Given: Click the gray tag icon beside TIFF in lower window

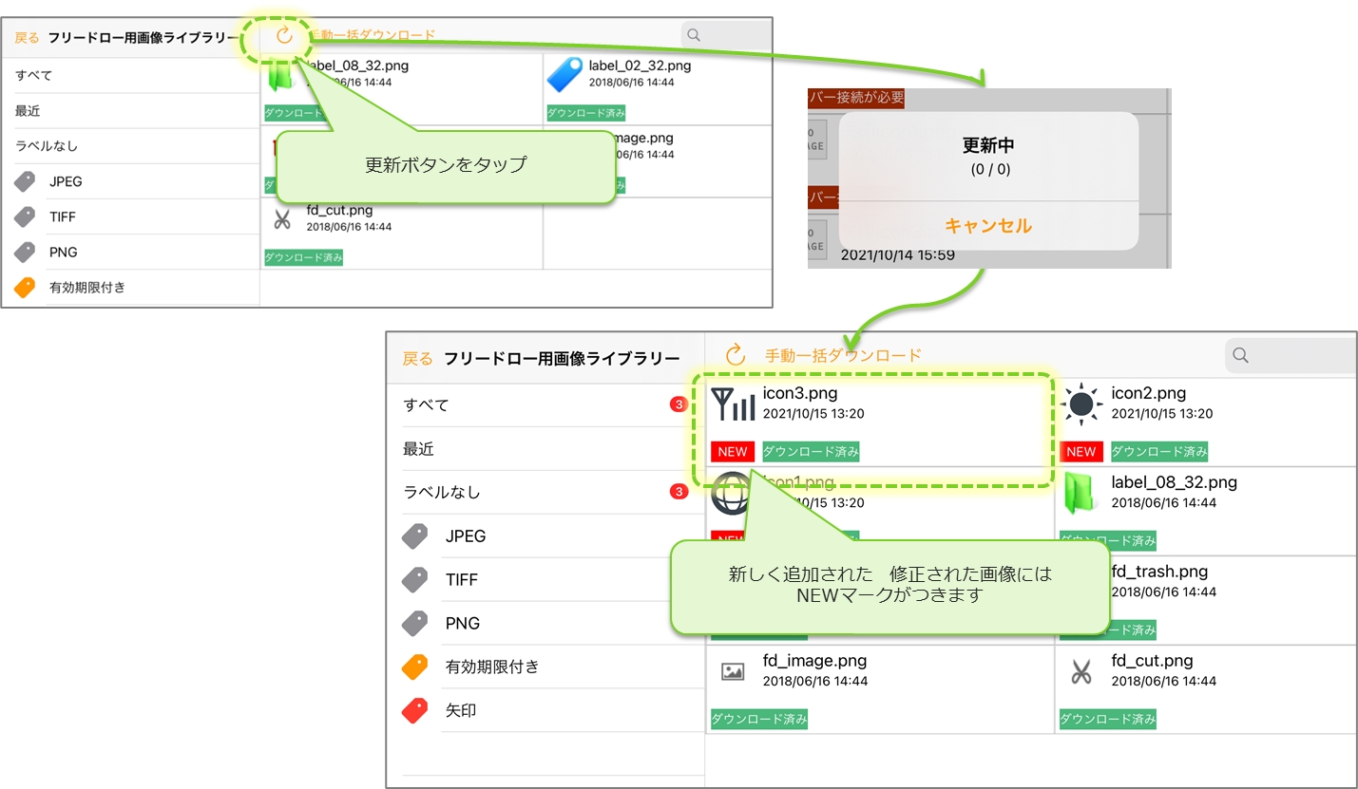Looking at the screenshot, I should (x=415, y=580).
